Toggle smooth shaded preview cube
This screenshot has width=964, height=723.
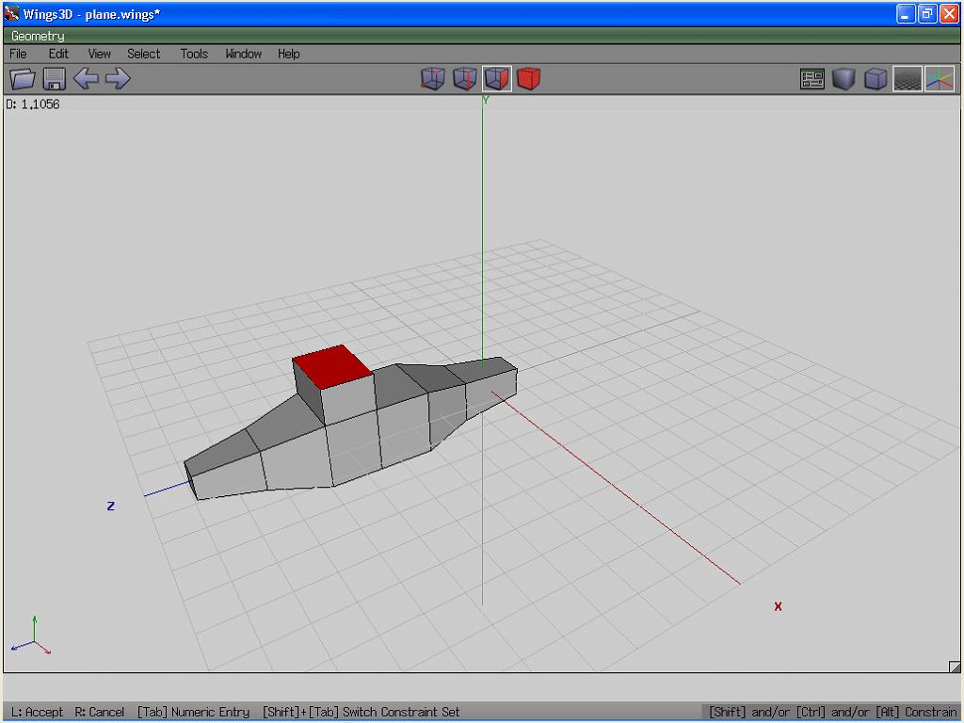(x=843, y=79)
